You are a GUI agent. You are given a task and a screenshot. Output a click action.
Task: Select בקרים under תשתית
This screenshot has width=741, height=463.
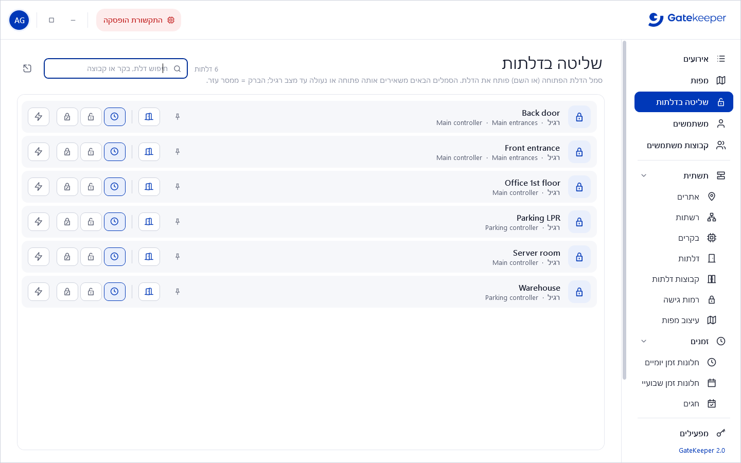(684, 238)
